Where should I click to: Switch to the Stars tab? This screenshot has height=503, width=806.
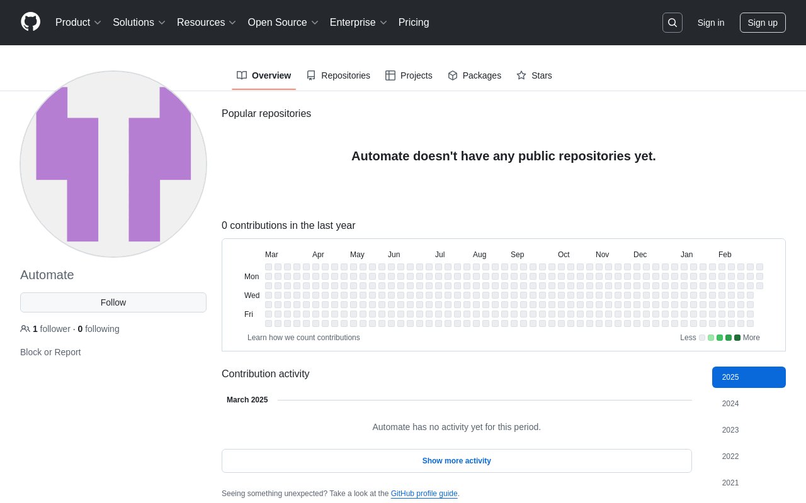tap(534, 75)
